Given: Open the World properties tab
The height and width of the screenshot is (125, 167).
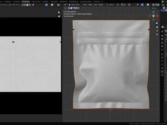Looking at the screenshot, I should point(162,50).
